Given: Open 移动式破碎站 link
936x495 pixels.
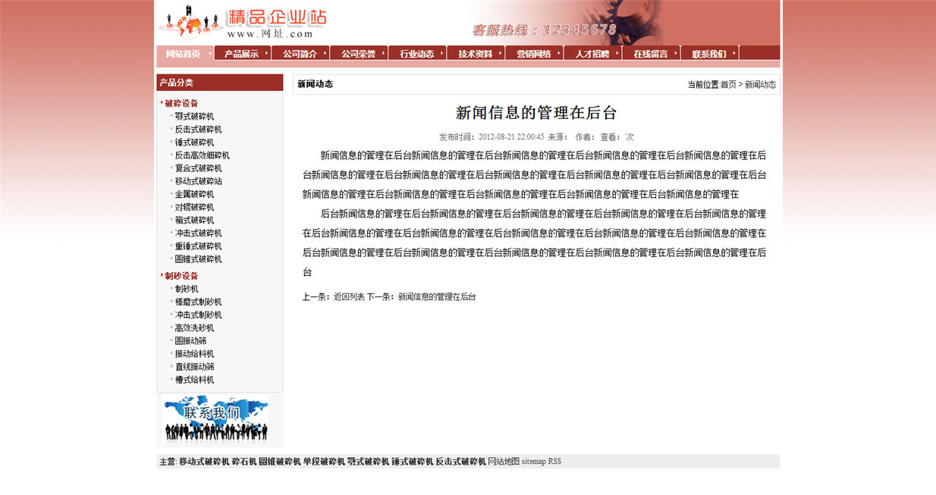Looking at the screenshot, I should pyautogui.click(x=198, y=181).
